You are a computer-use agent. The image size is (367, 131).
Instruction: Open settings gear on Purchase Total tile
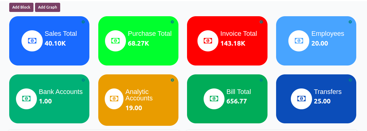172,22
